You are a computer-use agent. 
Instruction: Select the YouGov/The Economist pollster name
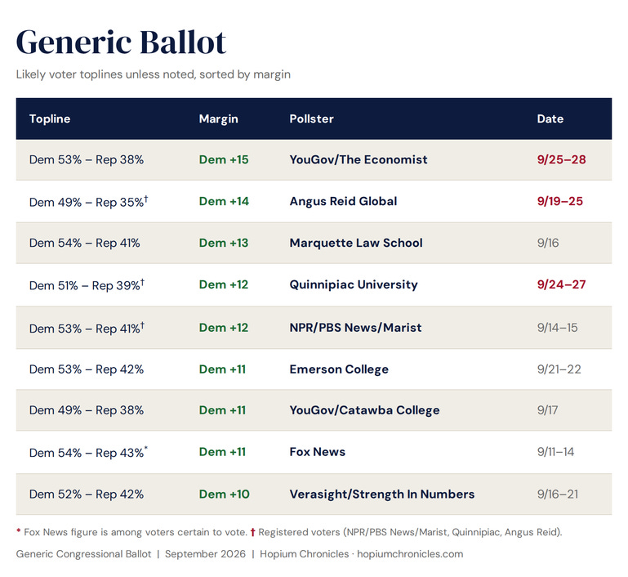(358, 159)
